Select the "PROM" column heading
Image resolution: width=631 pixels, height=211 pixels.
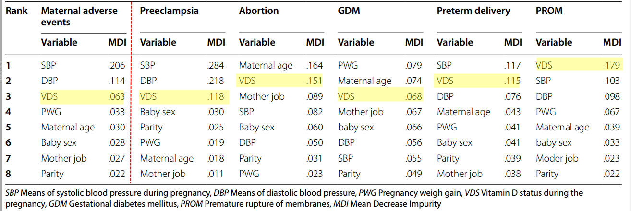pyautogui.click(x=549, y=11)
